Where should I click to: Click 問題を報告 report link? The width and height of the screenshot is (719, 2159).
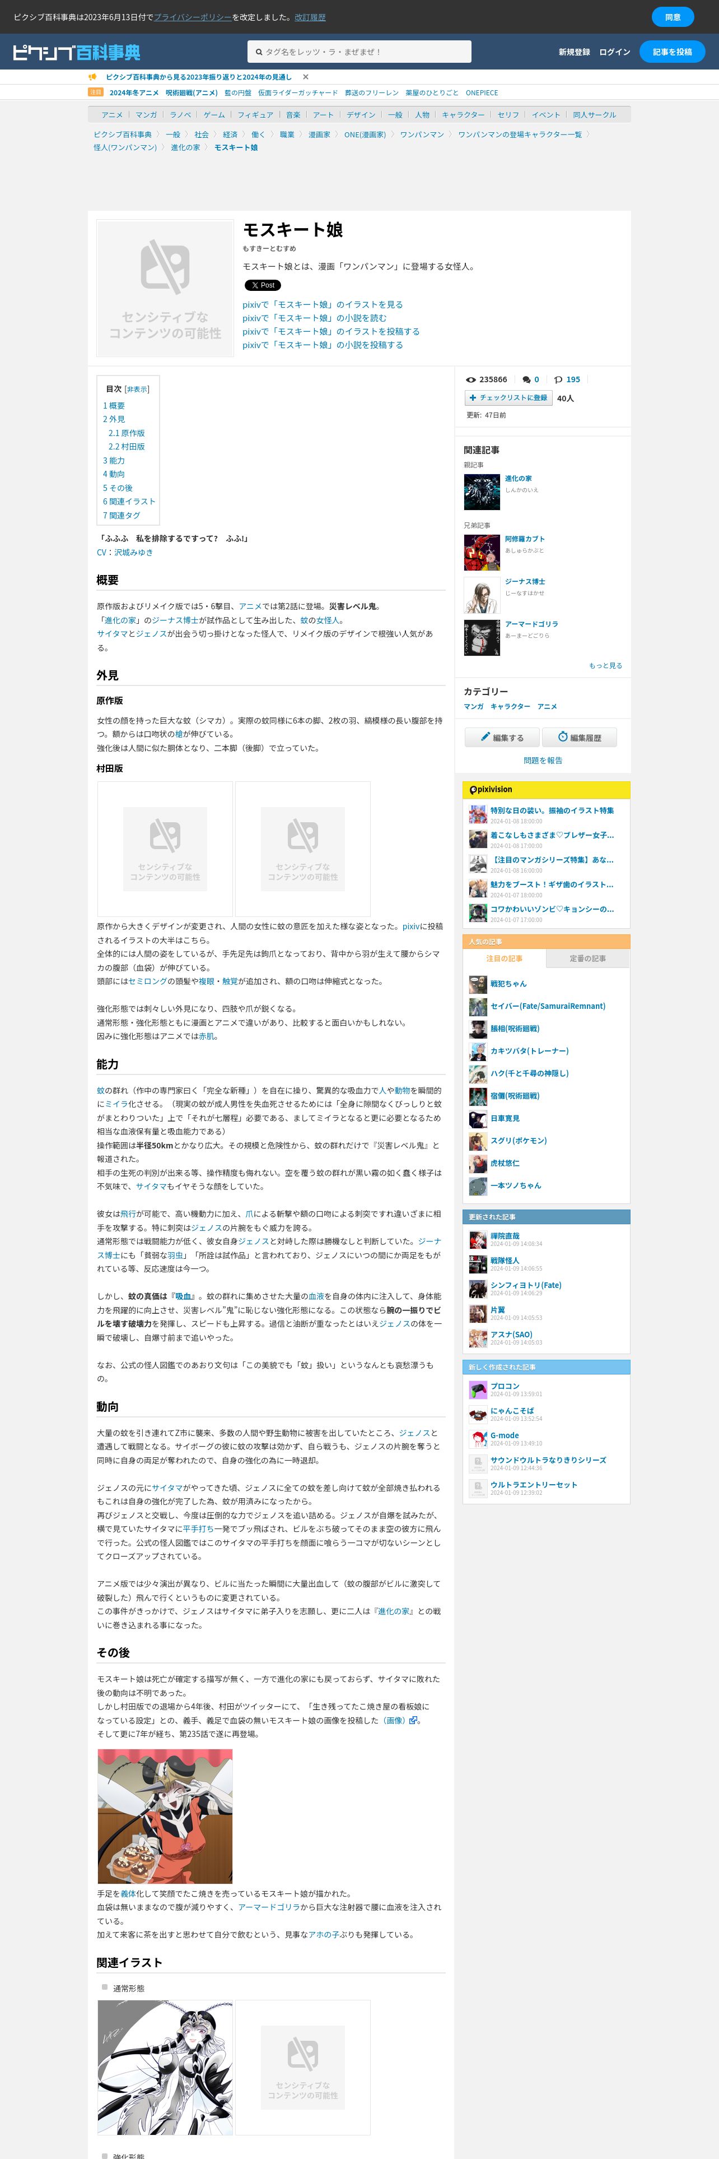click(x=543, y=761)
